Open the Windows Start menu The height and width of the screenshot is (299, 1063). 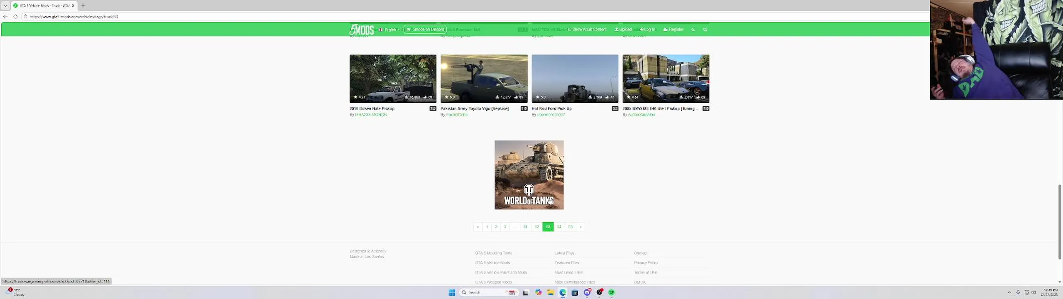coord(452,292)
